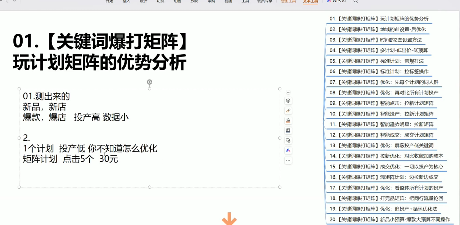The image size is (460, 225).
Task: Select item 03 时间的2套设置方法
Action: click(x=375, y=40)
